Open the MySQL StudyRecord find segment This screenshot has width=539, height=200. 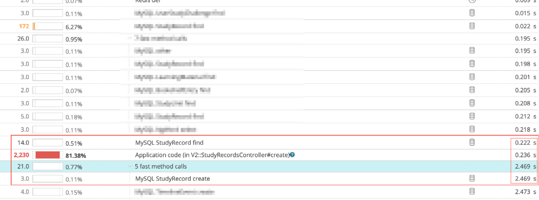point(169,143)
